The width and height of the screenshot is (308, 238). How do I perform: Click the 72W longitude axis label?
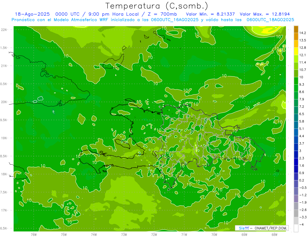(x=154, y=234)
